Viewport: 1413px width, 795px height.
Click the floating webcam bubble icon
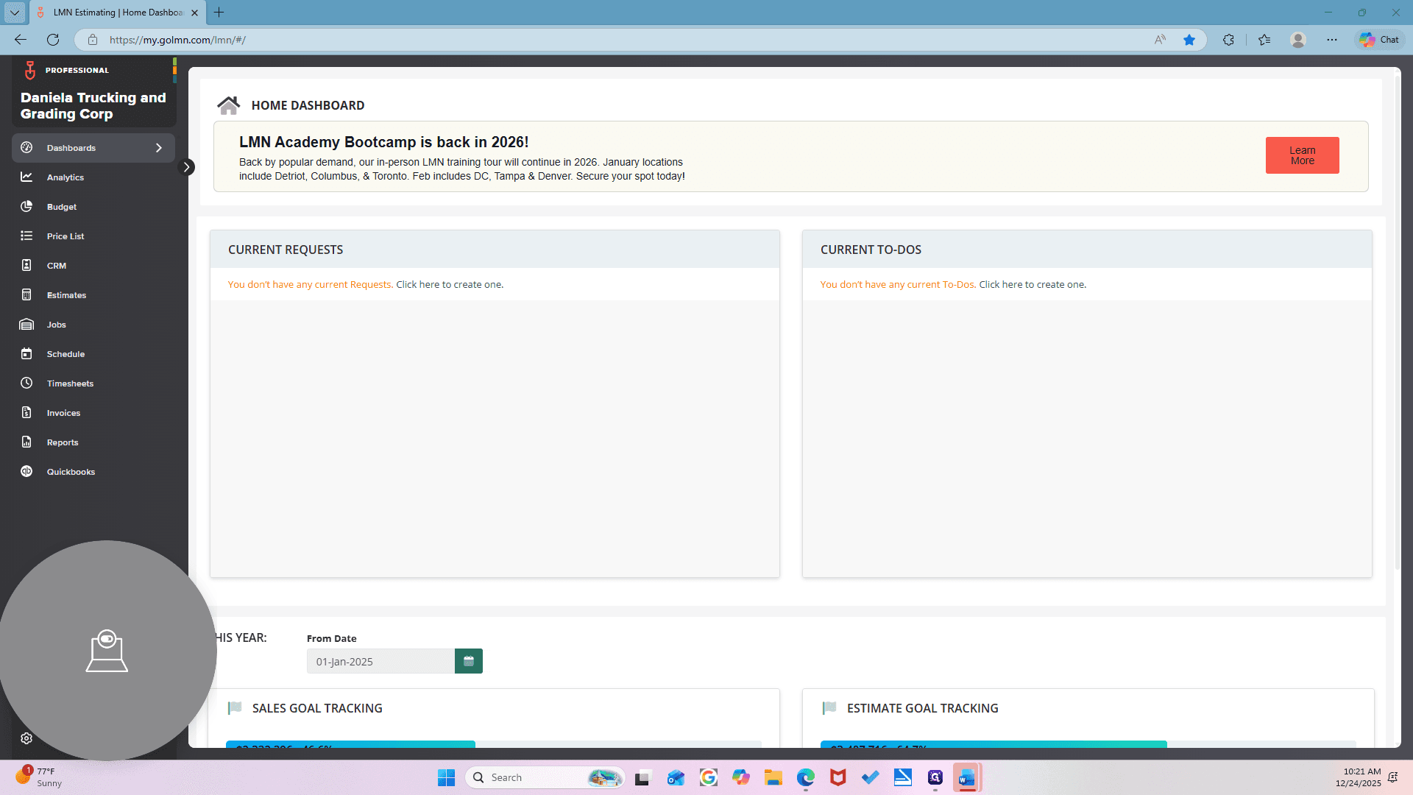107,651
